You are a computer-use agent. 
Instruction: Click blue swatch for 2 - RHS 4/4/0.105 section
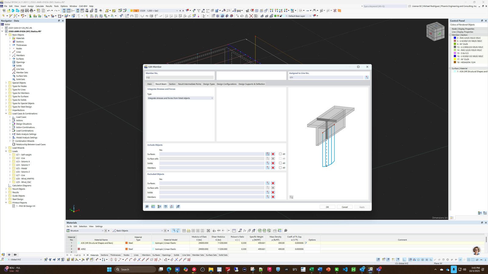455,38
